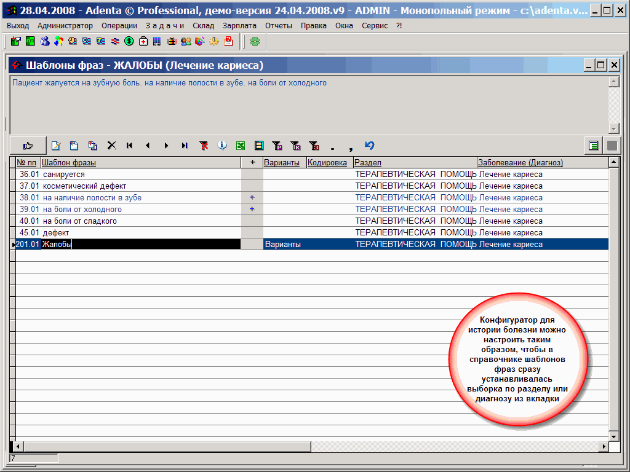Screen dimensions: 630x472
Task: Toggle plus mark on 'на наличие полости в зубе'
Action: (x=252, y=198)
